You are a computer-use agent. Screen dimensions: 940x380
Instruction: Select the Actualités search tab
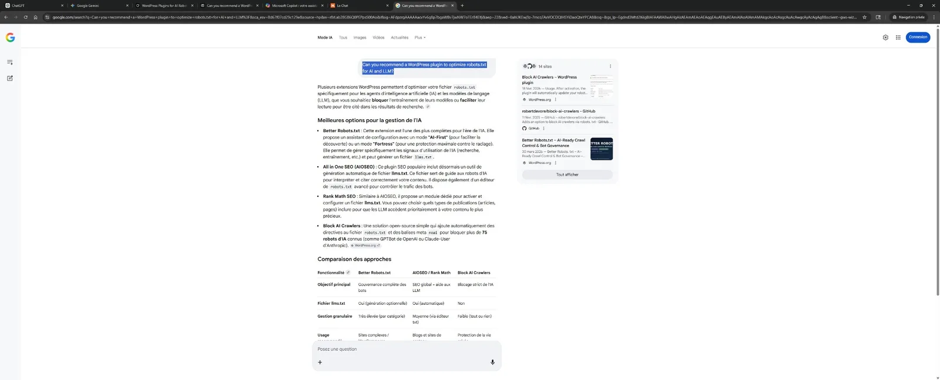coord(399,38)
